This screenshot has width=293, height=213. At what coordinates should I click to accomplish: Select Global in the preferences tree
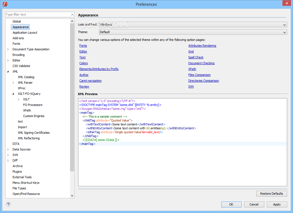pos(17,21)
